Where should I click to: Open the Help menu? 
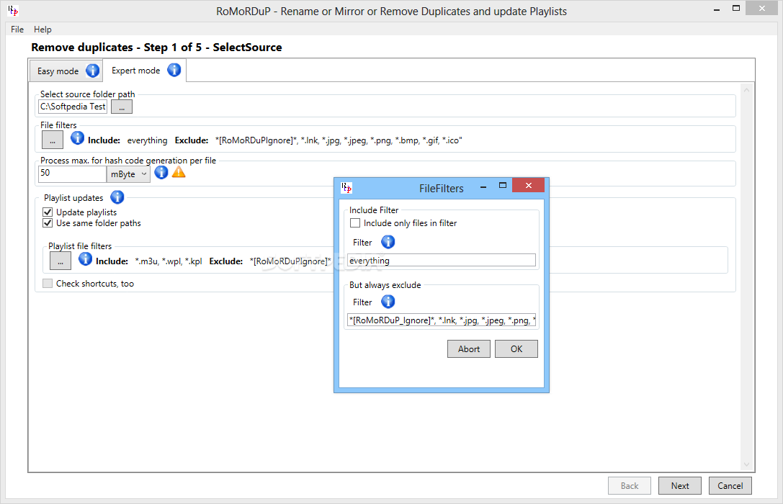pyautogui.click(x=42, y=30)
